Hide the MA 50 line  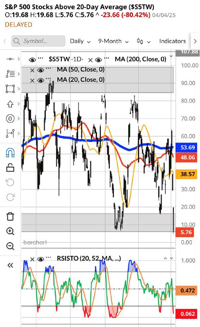40,70
